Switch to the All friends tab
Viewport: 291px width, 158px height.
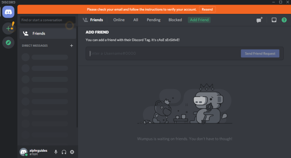tap(136, 20)
